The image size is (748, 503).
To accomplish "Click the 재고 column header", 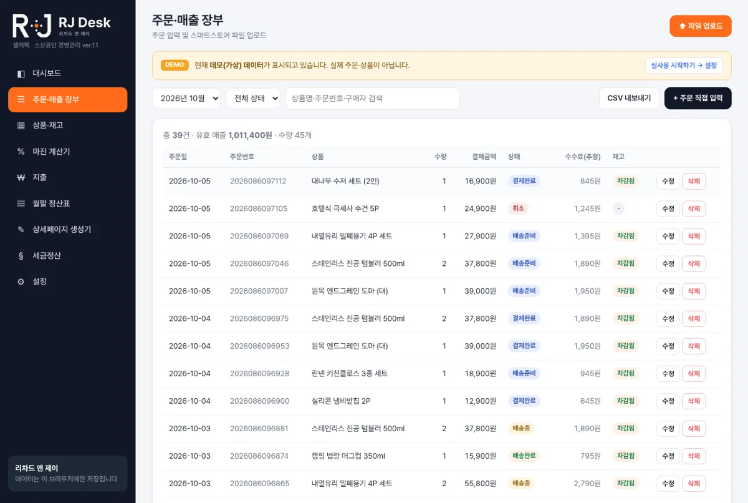I will [x=618, y=157].
